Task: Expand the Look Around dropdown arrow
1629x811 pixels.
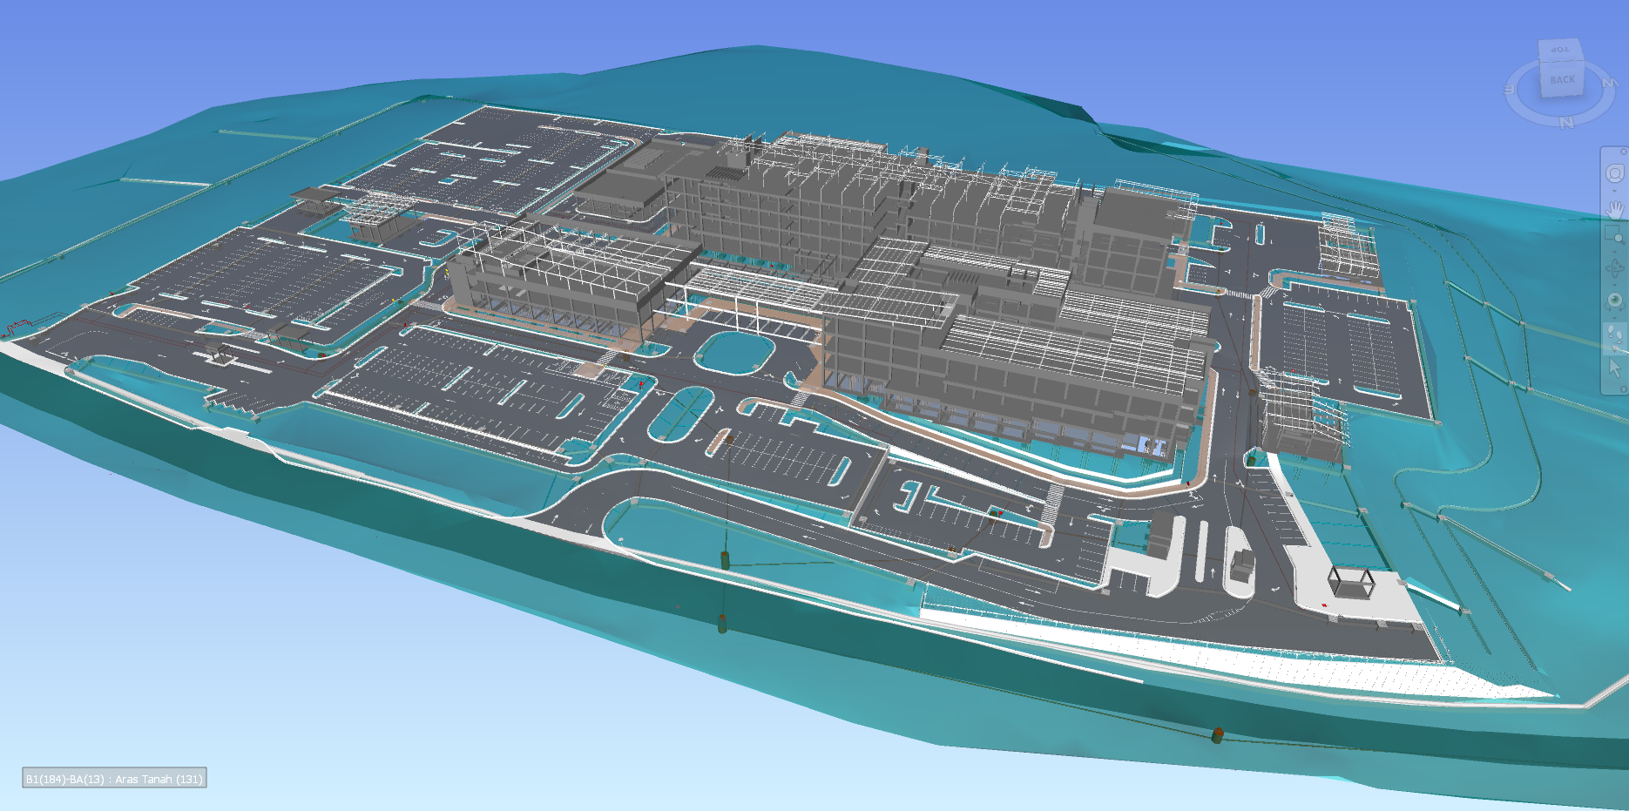Action: (x=1615, y=318)
